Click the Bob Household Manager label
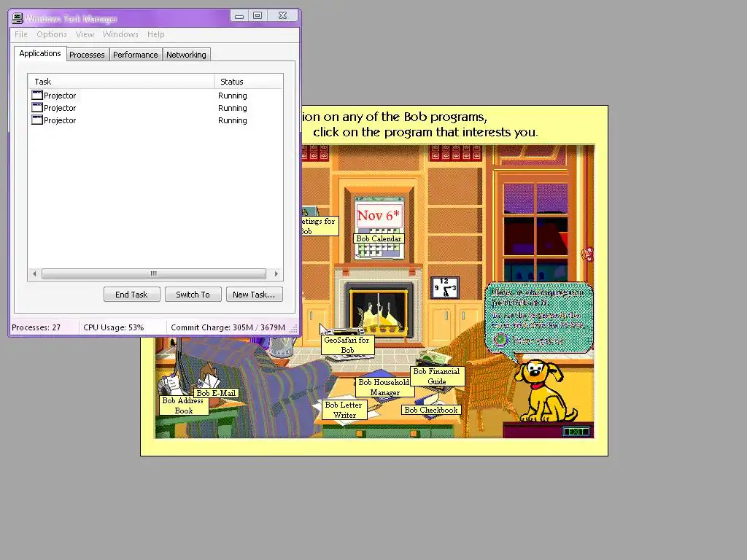This screenshot has width=747, height=560. tap(384, 387)
